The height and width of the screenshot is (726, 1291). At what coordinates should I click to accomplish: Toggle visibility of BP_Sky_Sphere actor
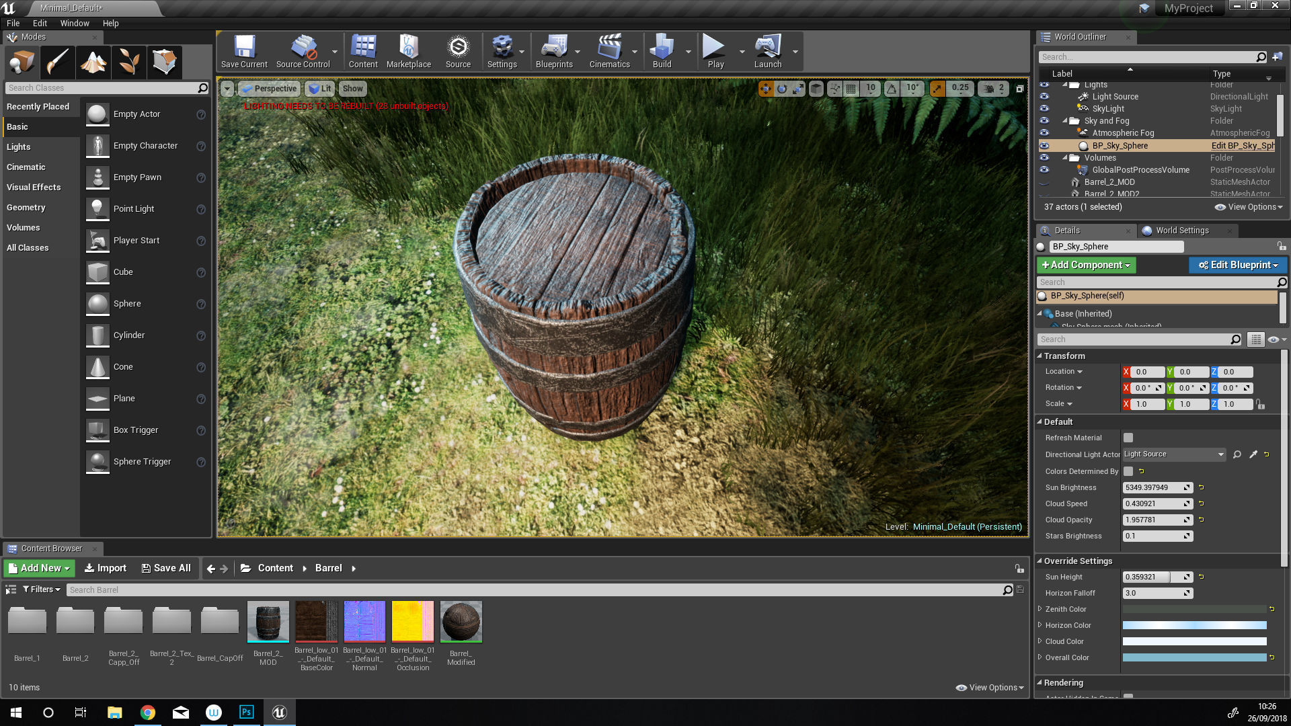[x=1044, y=146]
